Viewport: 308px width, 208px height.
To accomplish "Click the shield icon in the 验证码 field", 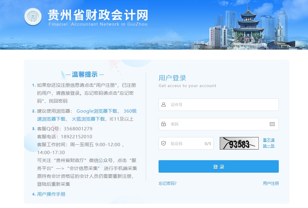I will click(x=164, y=143).
